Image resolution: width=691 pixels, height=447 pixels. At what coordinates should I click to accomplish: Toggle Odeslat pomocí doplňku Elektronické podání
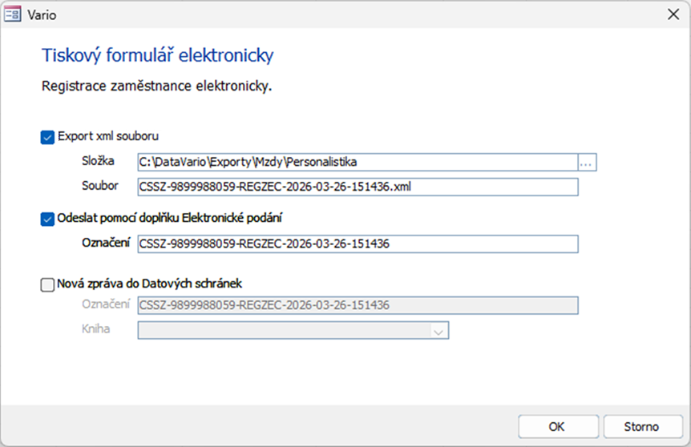click(x=47, y=219)
